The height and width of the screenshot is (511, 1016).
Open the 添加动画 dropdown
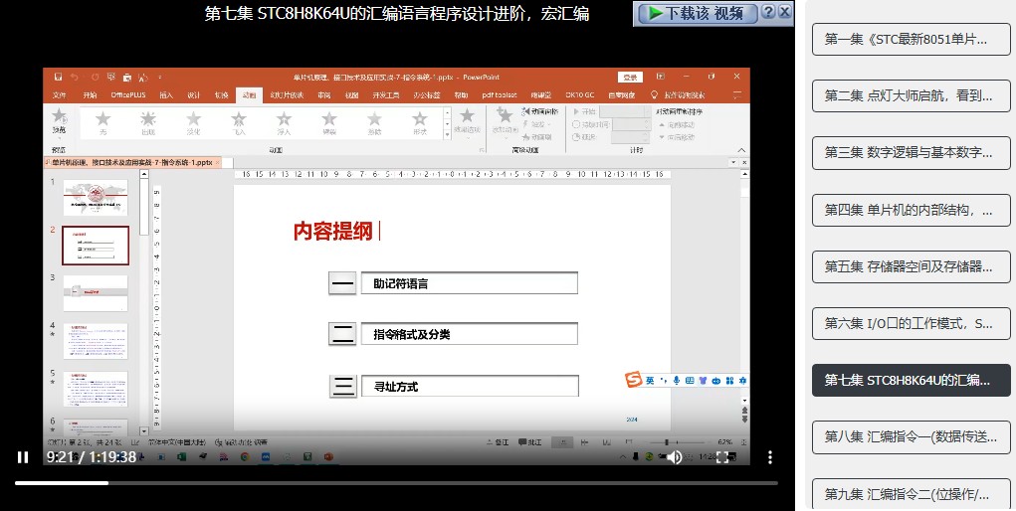tap(505, 121)
